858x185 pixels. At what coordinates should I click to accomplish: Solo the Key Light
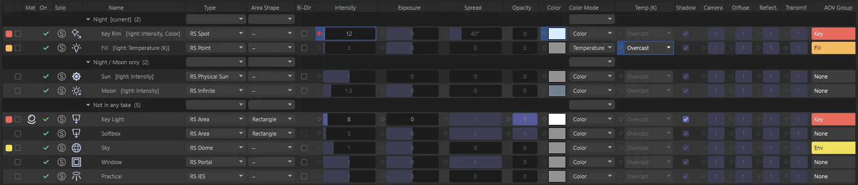tap(62, 119)
